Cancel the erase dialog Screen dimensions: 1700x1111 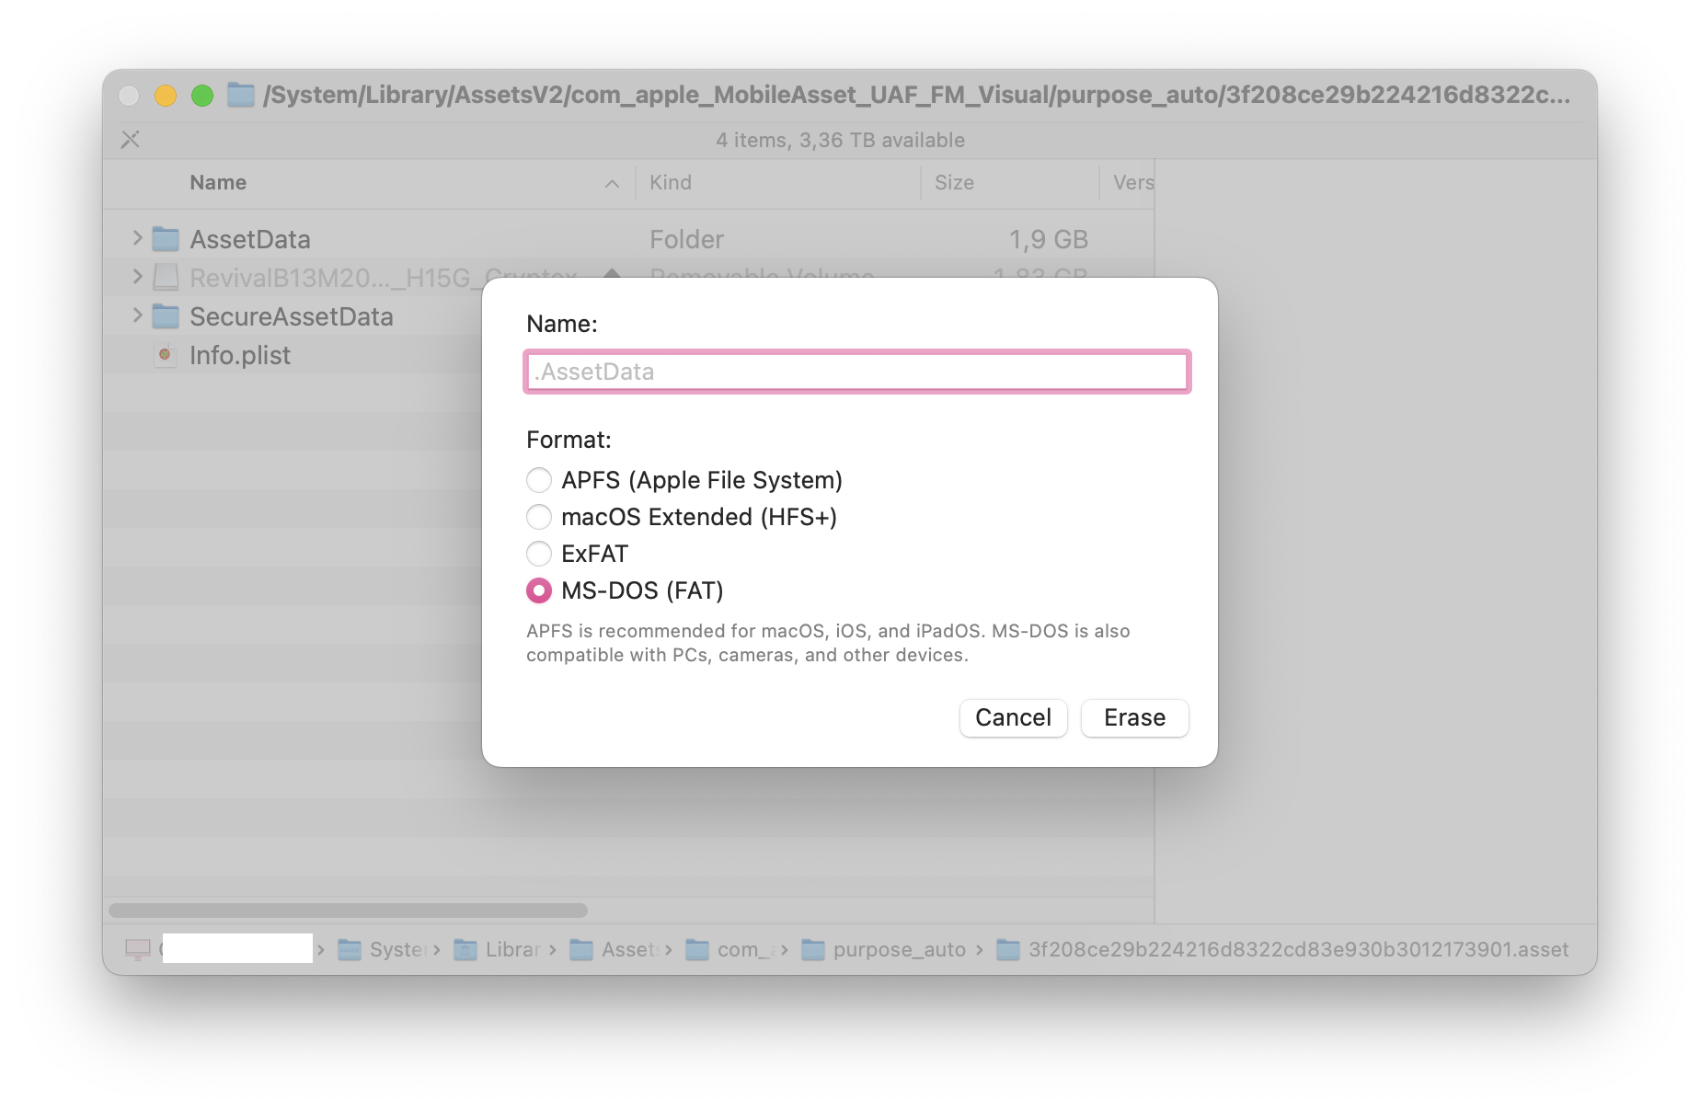click(1013, 717)
